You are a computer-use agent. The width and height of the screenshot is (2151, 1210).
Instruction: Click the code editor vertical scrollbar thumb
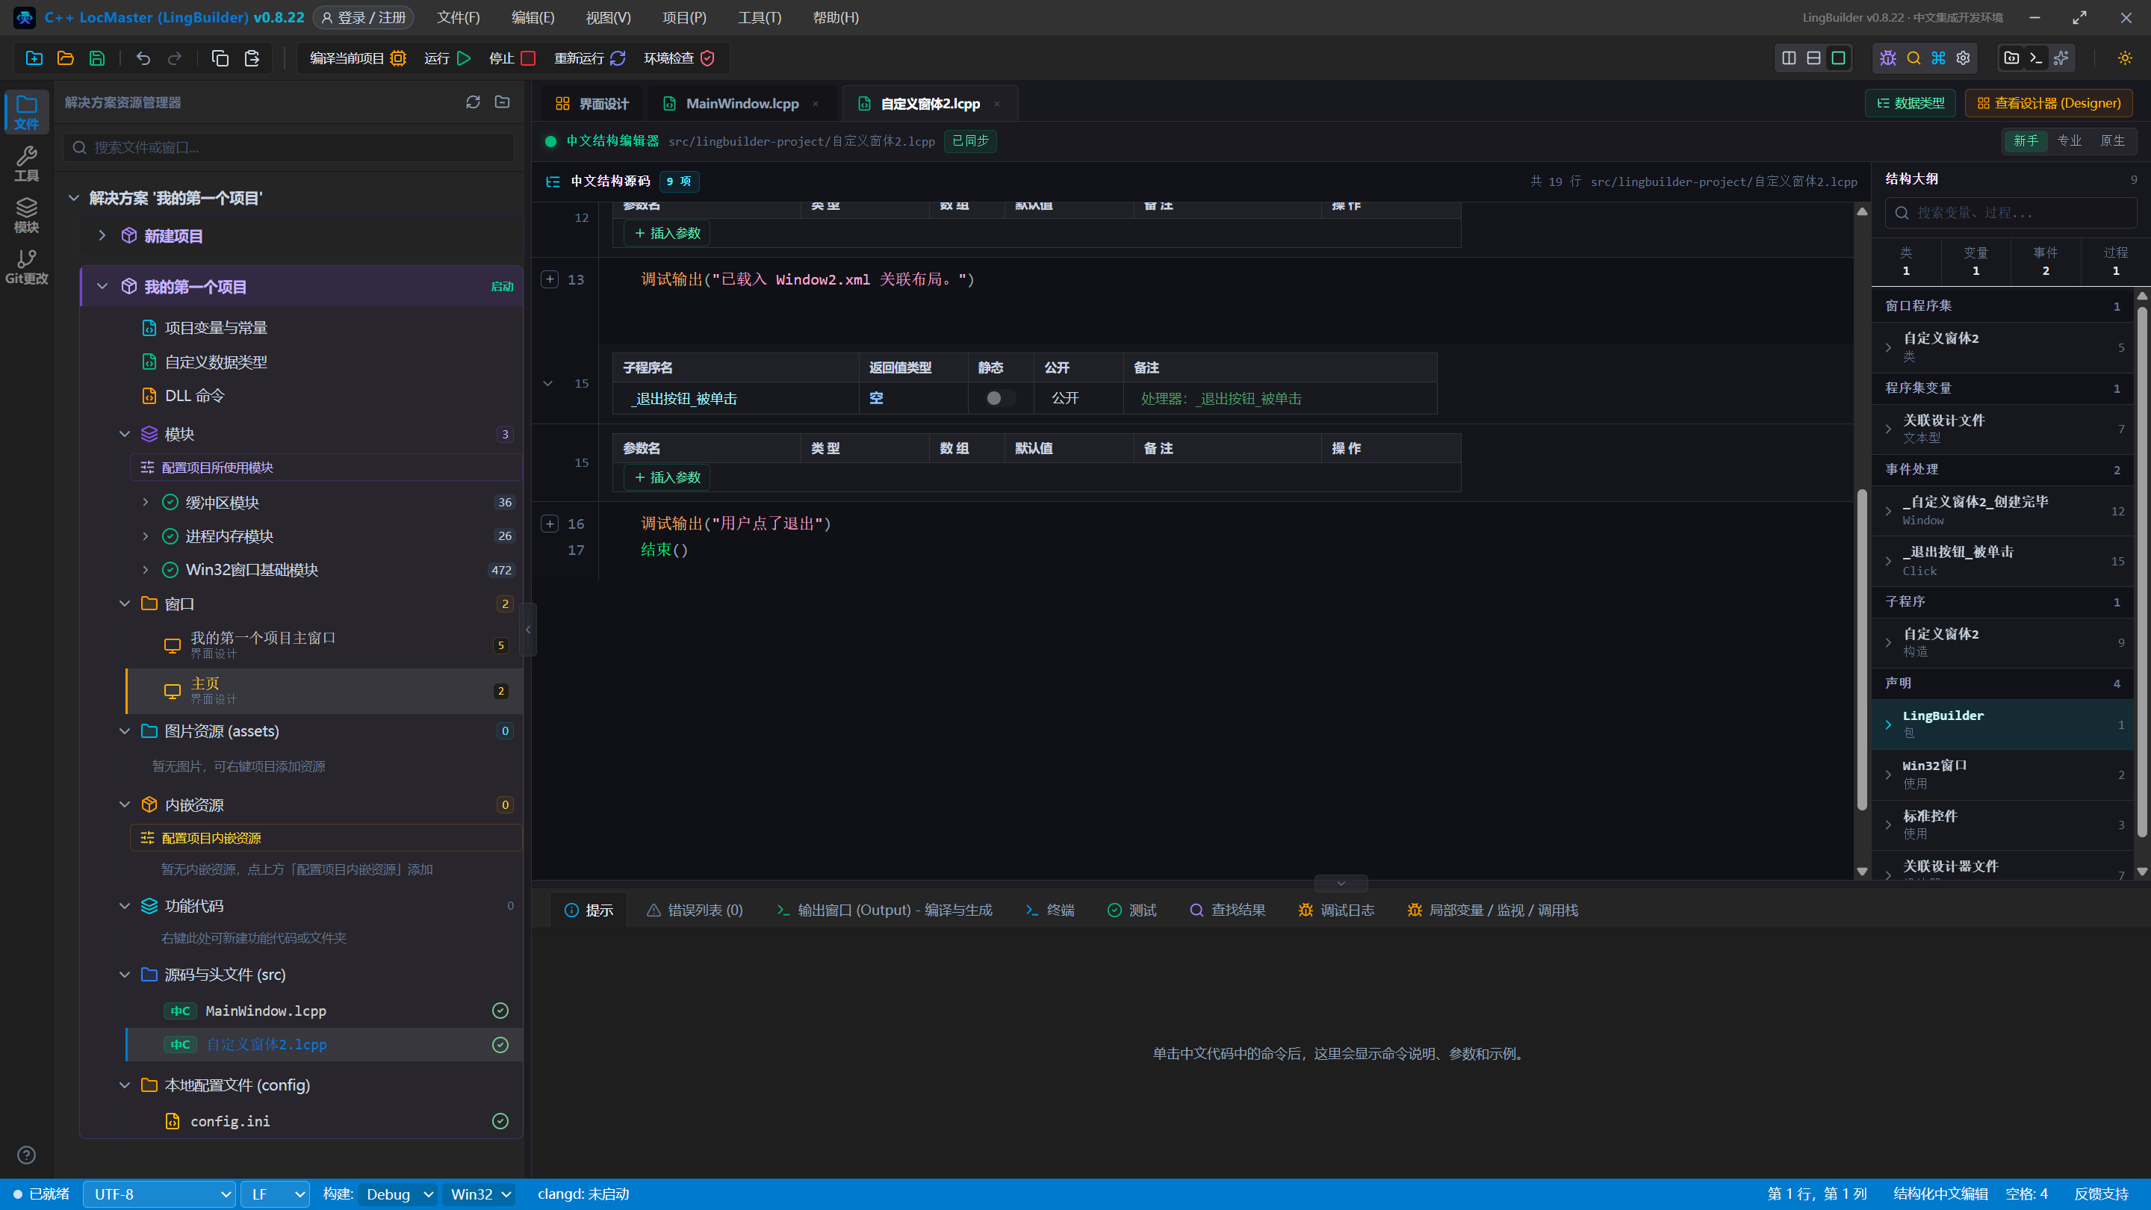(1862, 648)
